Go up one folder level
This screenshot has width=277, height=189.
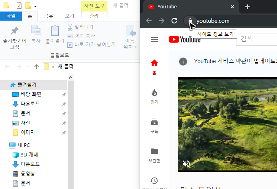(x=36, y=67)
